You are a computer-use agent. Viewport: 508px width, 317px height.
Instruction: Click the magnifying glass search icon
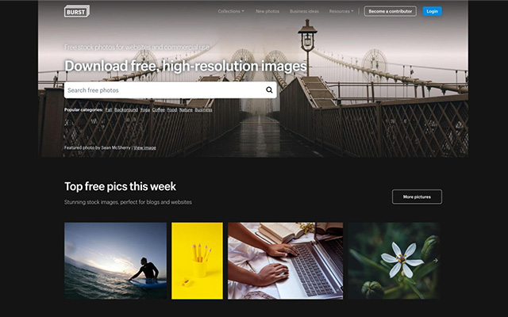pyautogui.click(x=269, y=90)
